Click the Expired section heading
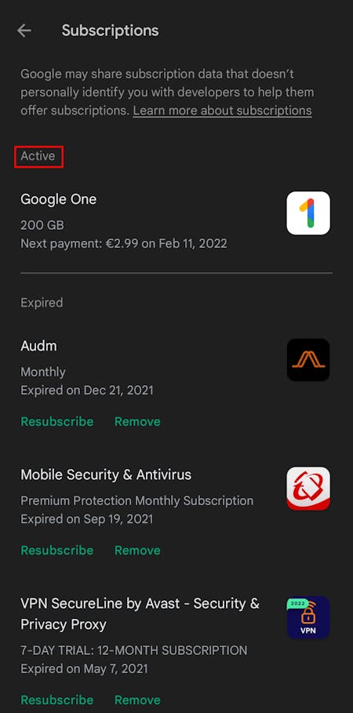 42,303
